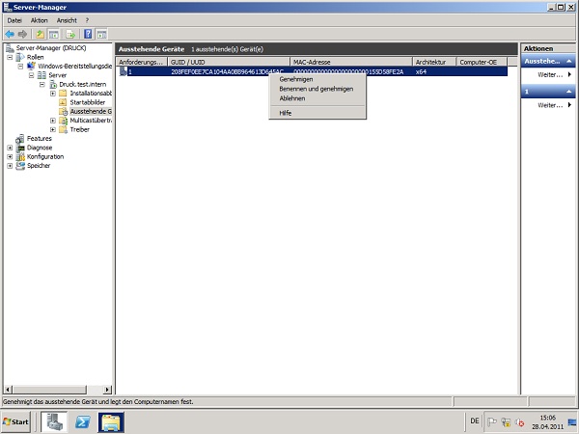This screenshot has height=434, width=579.
Task: Click the volume tray icon
Action: (x=520, y=422)
